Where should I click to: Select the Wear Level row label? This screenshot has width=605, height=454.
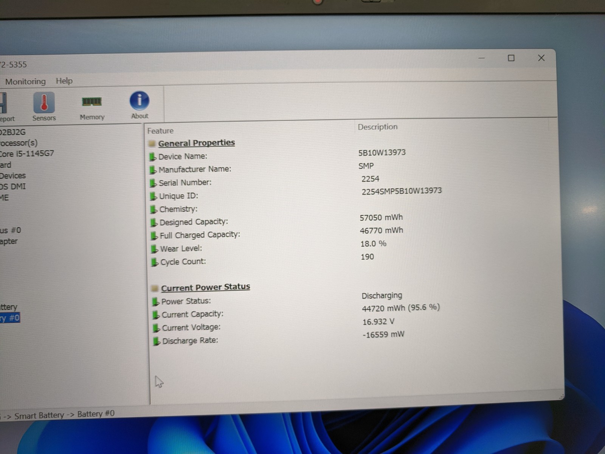point(181,249)
